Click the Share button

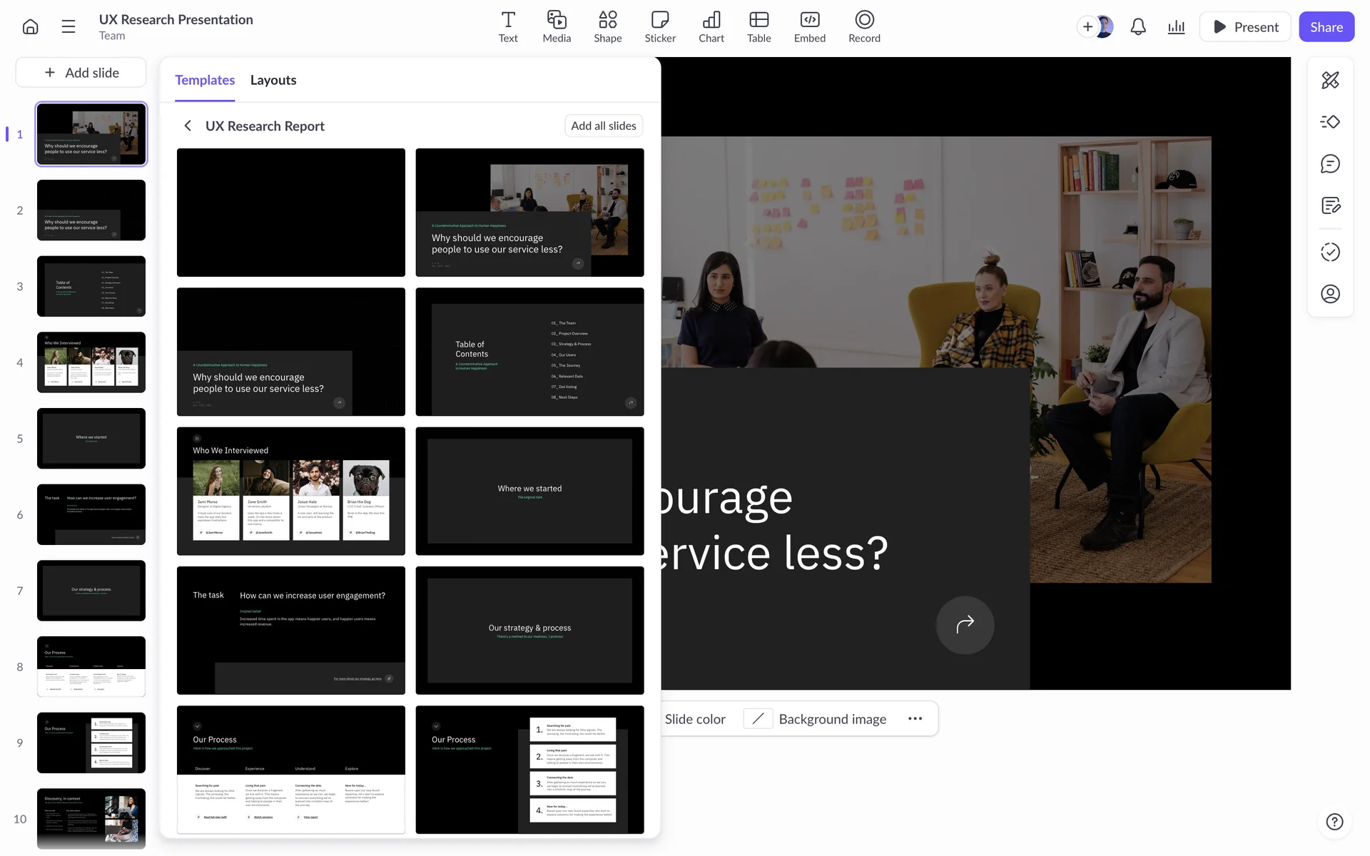click(1326, 27)
